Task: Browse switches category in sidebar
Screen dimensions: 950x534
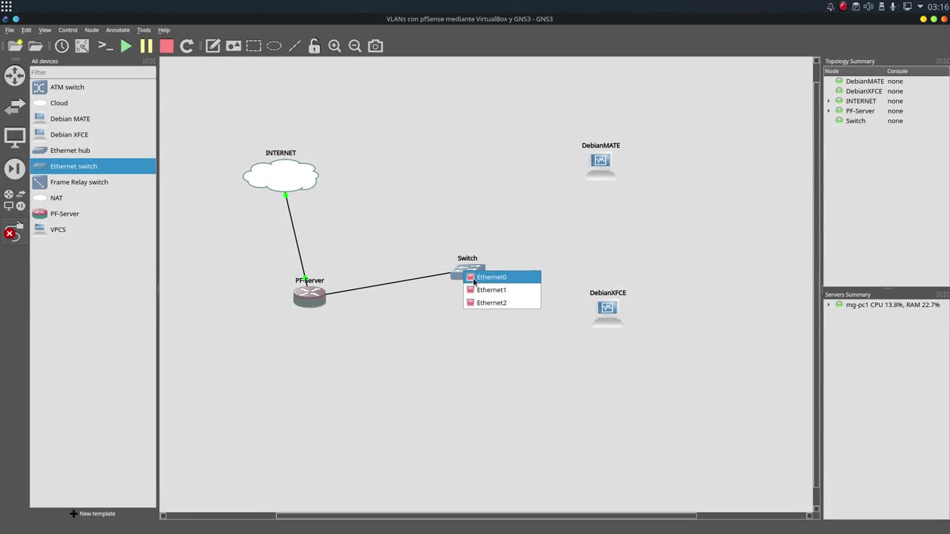Action: (15, 107)
